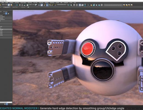Click the Mirror tool icon

(68, 5)
